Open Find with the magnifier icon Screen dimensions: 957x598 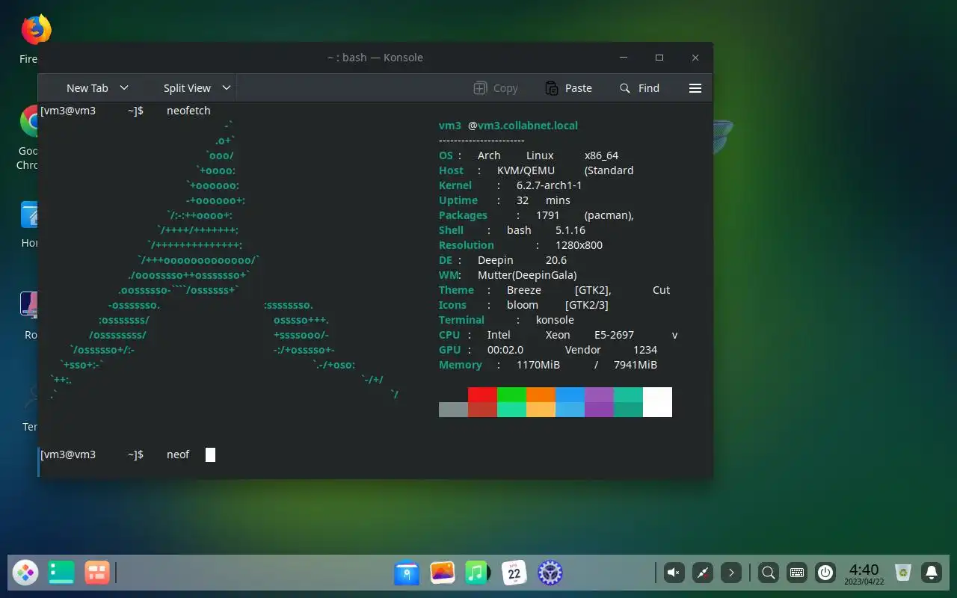[625, 88]
